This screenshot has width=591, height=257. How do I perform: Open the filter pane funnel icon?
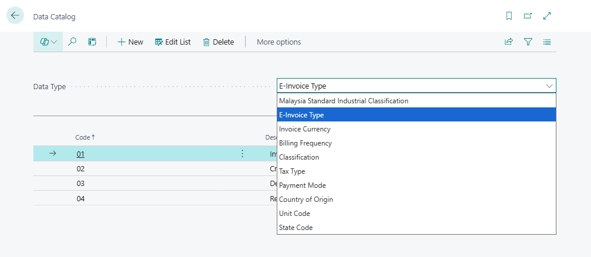[x=528, y=42]
